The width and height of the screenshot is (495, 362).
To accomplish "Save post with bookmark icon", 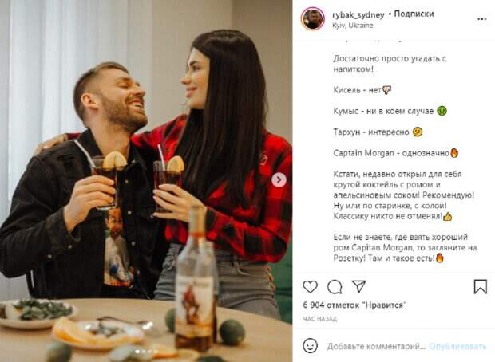I will [x=480, y=286].
